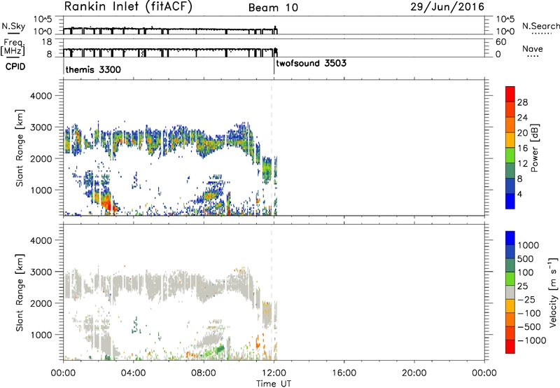Click the left '10^5' noise axis value
Image resolution: width=560 pixels, height=388 pixels.
[x=43, y=19]
